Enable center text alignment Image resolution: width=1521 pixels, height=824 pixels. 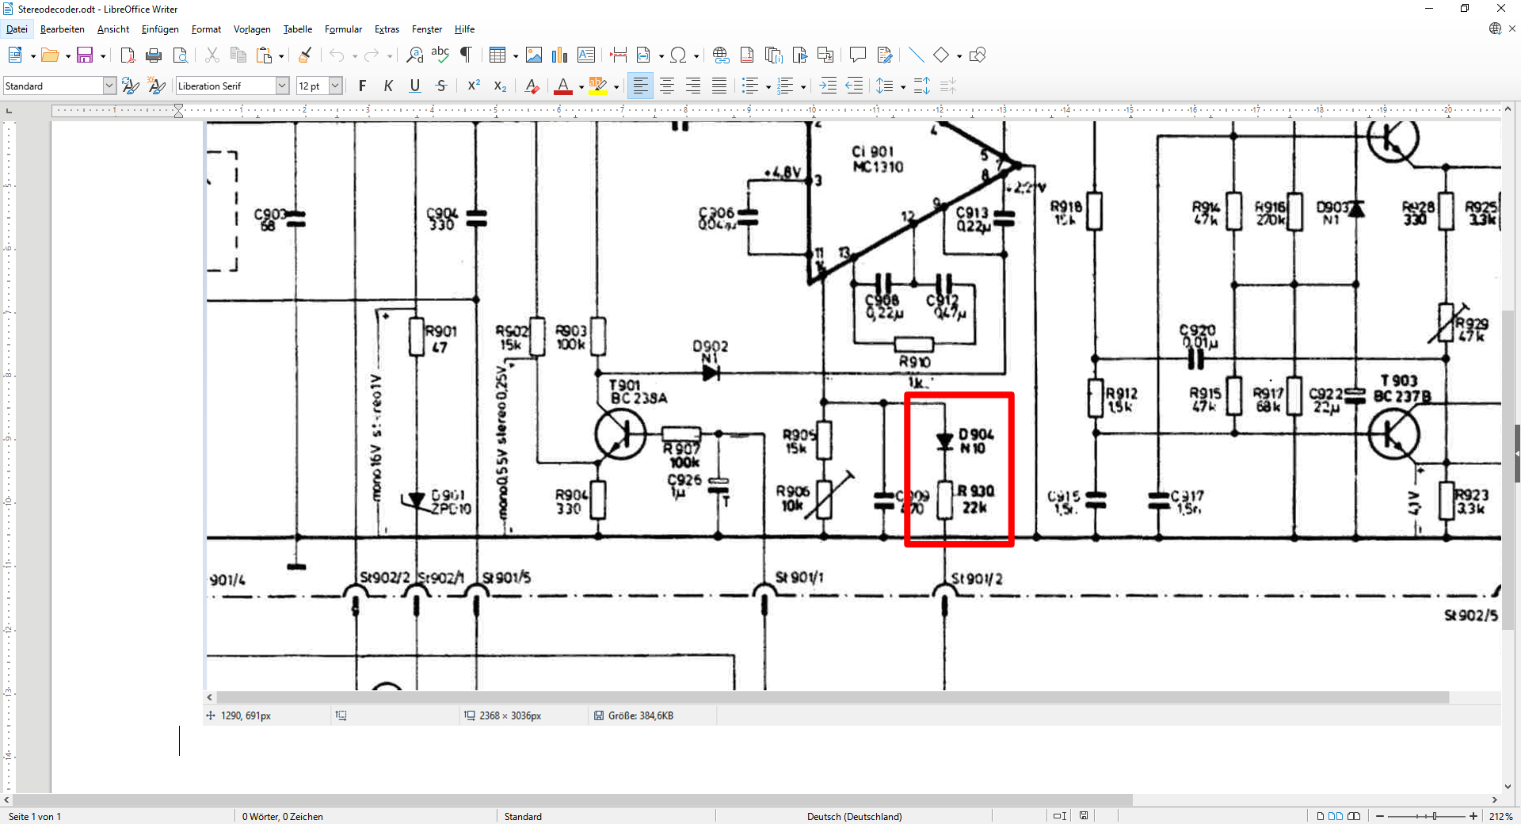(x=667, y=86)
